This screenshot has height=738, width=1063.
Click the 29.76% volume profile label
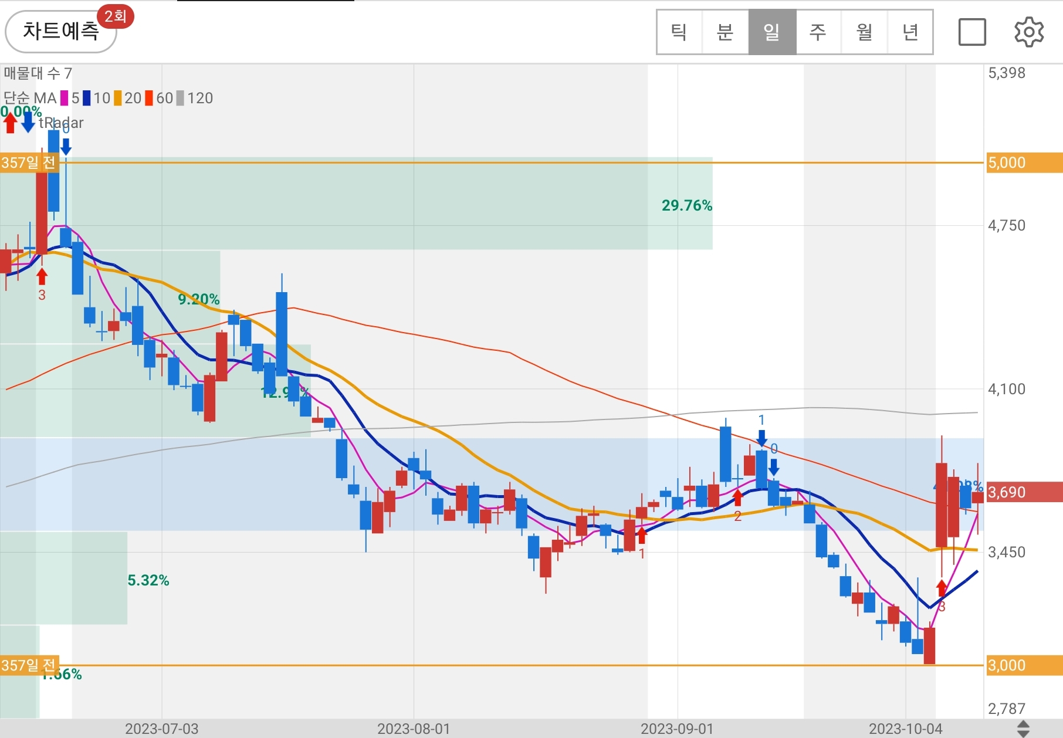[687, 205]
